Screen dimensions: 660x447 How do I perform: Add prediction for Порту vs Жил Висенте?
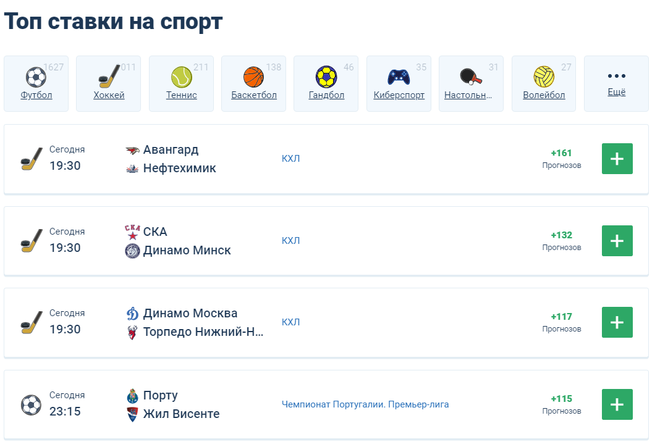(617, 404)
